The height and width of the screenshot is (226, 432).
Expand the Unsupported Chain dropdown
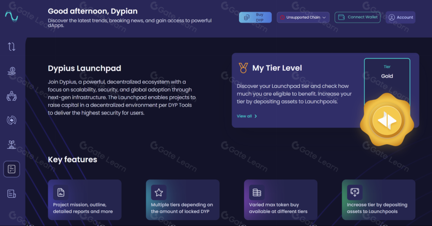click(x=303, y=18)
